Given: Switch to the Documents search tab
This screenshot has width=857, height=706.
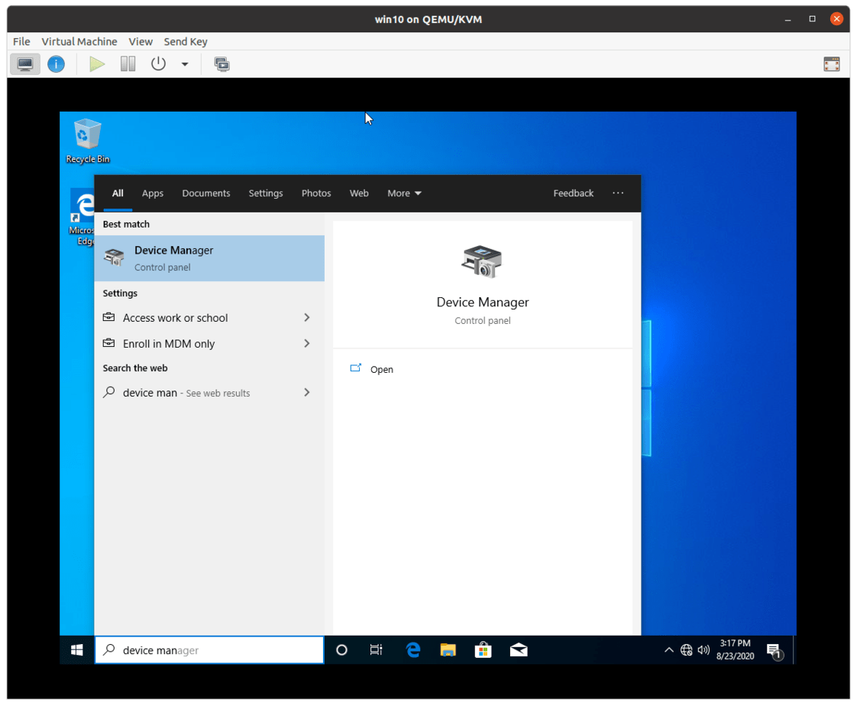Looking at the screenshot, I should click(206, 193).
